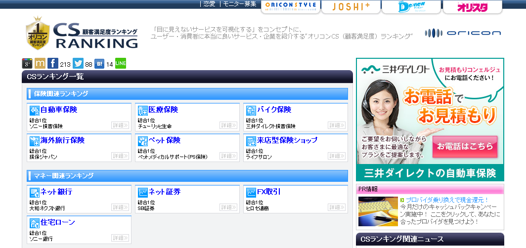Click 詳細 button for 医療保険
The height and width of the screenshot is (248, 526).
(228, 125)
